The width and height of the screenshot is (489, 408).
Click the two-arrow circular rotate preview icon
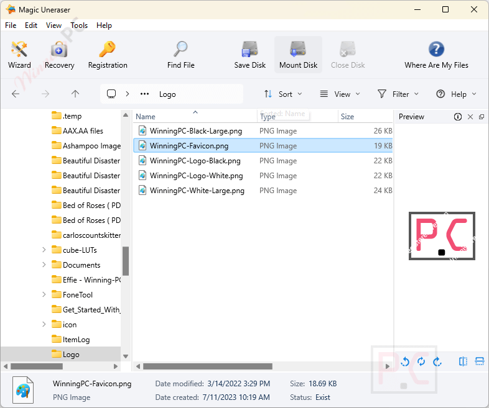pyautogui.click(x=421, y=361)
